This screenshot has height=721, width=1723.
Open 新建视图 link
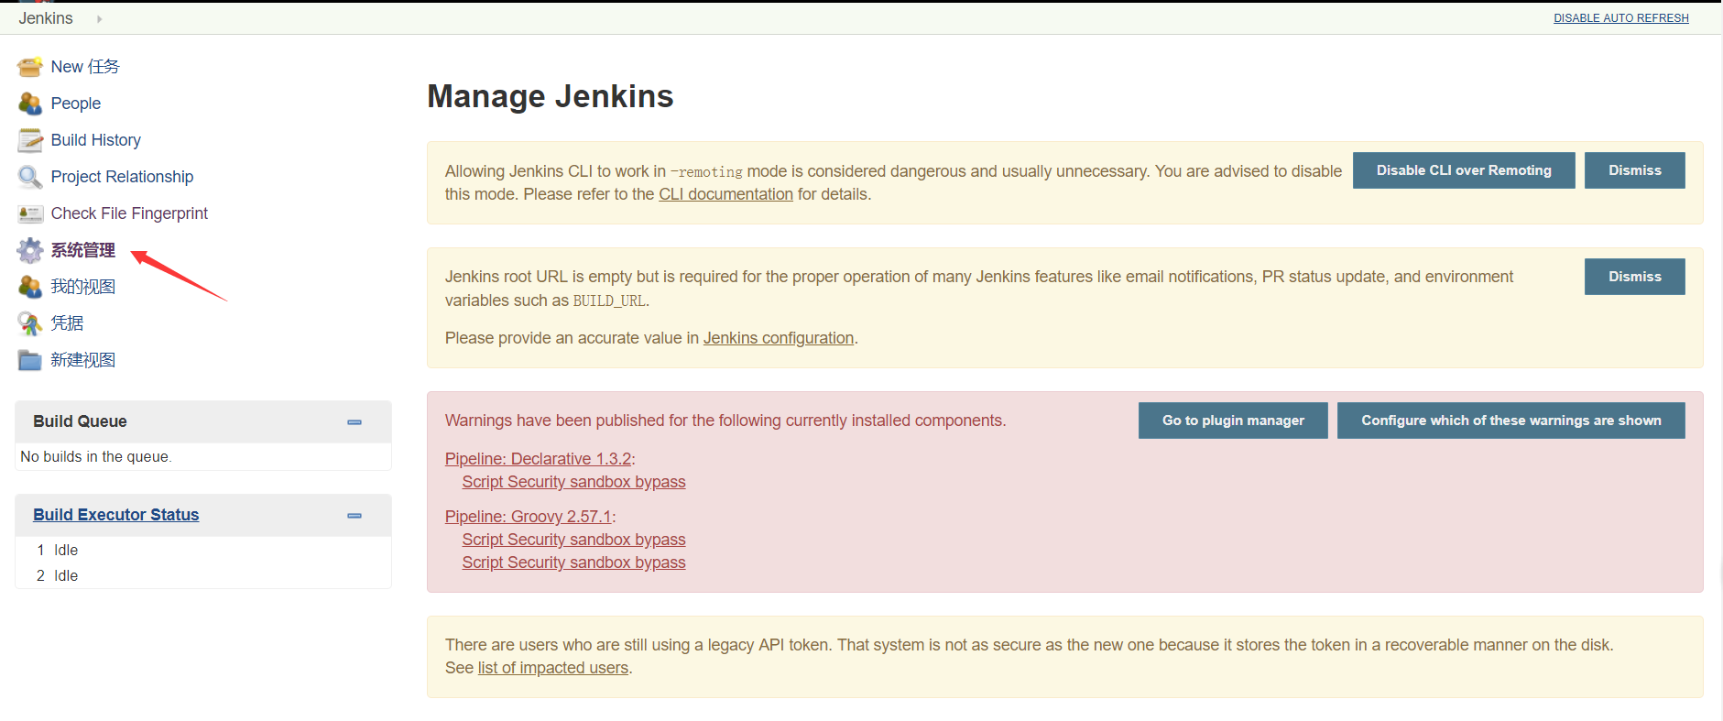coord(83,360)
